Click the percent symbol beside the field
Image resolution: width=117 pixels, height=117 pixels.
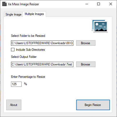[x=25, y=84]
